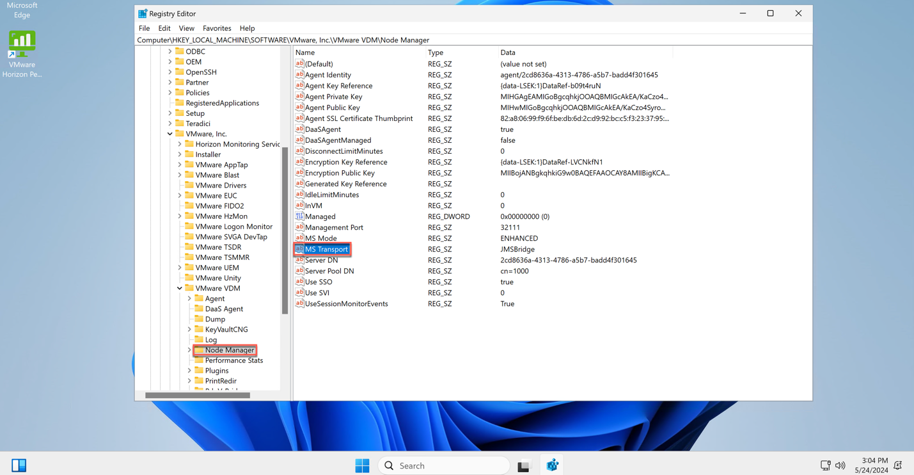Select the DisconnectLimitMinutes value

click(x=343, y=151)
